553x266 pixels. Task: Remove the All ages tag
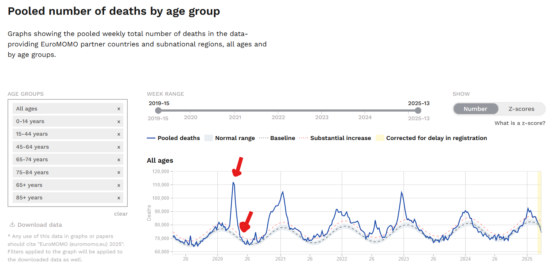click(x=119, y=109)
